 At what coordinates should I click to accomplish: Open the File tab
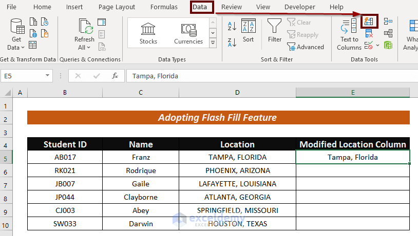coord(11,7)
